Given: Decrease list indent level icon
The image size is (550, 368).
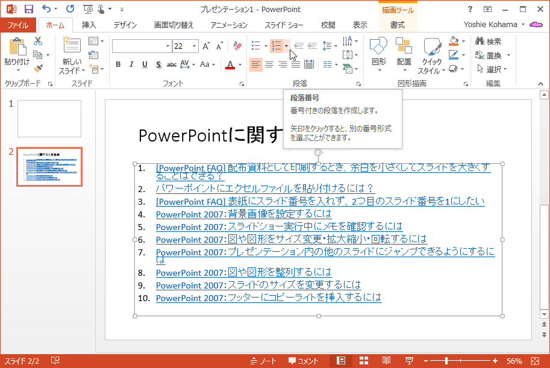Looking at the screenshot, I should 299,46.
